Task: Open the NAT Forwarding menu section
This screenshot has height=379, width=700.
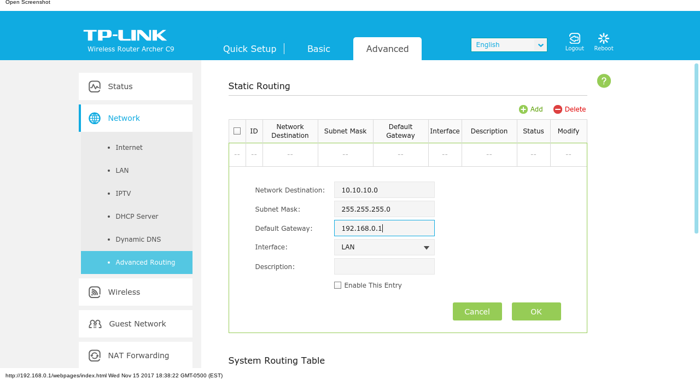Action: [x=136, y=355]
